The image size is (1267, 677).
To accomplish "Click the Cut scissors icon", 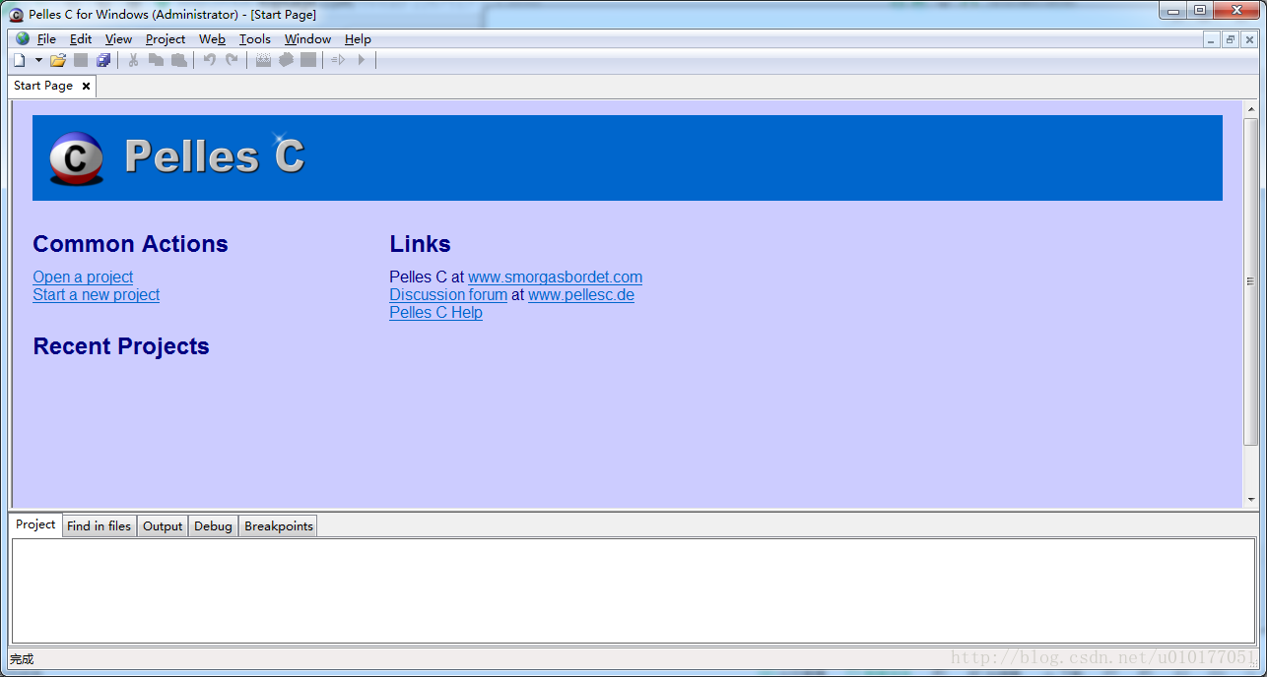I will (134, 61).
